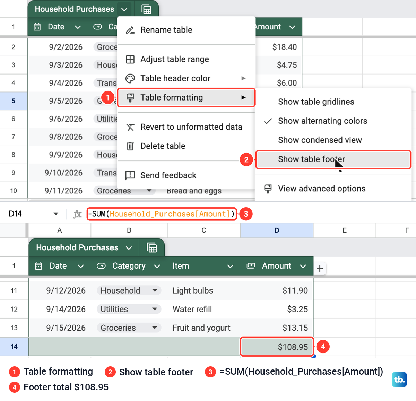This screenshot has width=416, height=401.
Task: Click the D14 name box
Action: (33, 214)
